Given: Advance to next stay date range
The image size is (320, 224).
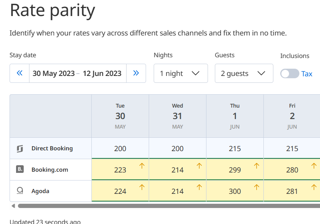Looking at the screenshot, I should [x=136, y=73].
